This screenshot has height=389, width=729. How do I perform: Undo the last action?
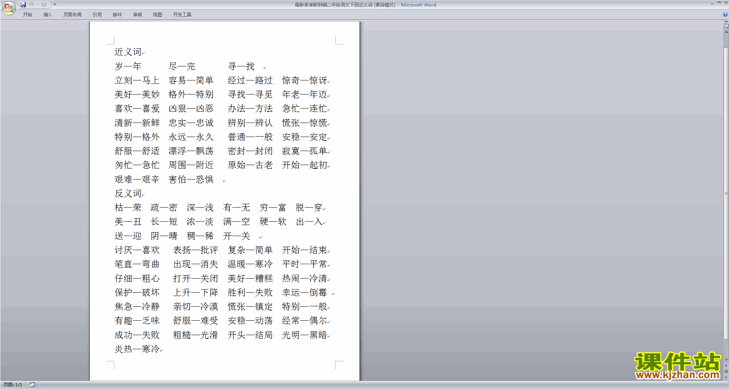coord(32,5)
